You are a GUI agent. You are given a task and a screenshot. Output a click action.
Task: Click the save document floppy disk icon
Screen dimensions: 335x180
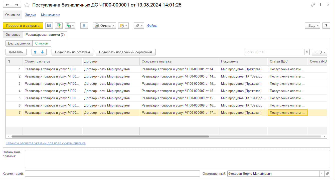[x=49, y=25]
